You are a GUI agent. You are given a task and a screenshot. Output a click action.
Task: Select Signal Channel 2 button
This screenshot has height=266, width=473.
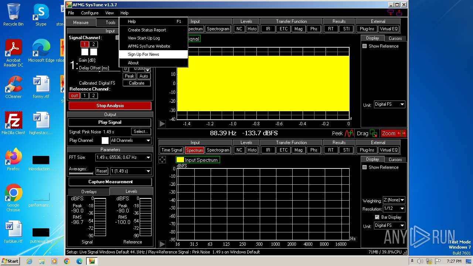coord(93,44)
